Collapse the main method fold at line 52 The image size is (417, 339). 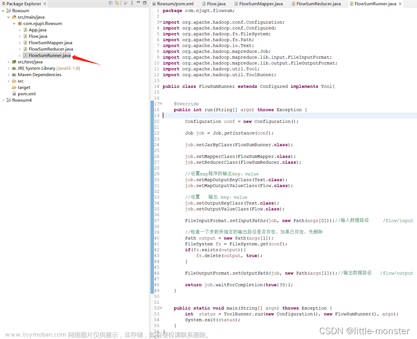tap(161, 308)
